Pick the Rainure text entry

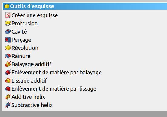[x=21, y=56]
